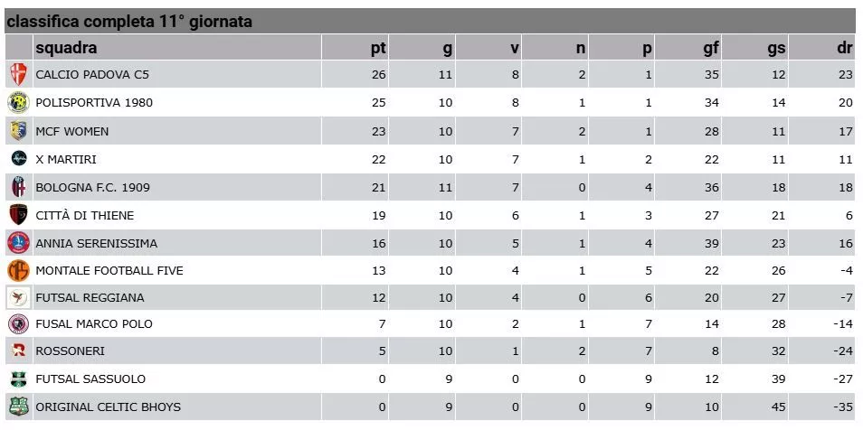Click the Original Celtic Bhoys green crest
The height and width of the screenshot is (430, 863).
(18, 407)
